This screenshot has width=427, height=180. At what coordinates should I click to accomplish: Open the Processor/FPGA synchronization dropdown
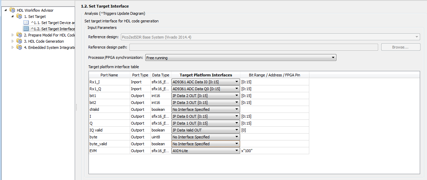[x=240, y=58]
